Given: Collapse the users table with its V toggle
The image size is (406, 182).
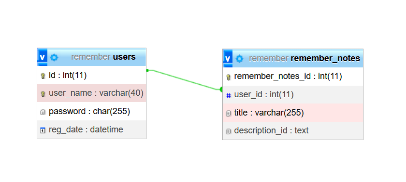Looking at the screenshot, I should pyautogui.click(x=42, y=57).
